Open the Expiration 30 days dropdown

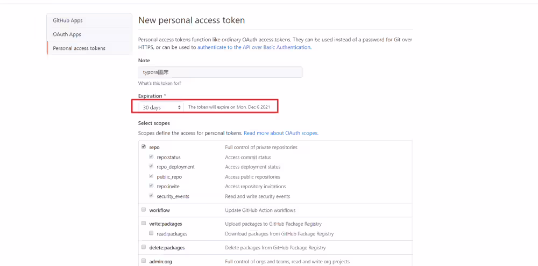(161, 107)
